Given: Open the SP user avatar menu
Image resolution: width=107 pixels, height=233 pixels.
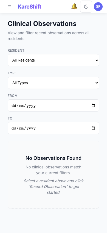Looking at the screenshot, I should tap(98, 7).
